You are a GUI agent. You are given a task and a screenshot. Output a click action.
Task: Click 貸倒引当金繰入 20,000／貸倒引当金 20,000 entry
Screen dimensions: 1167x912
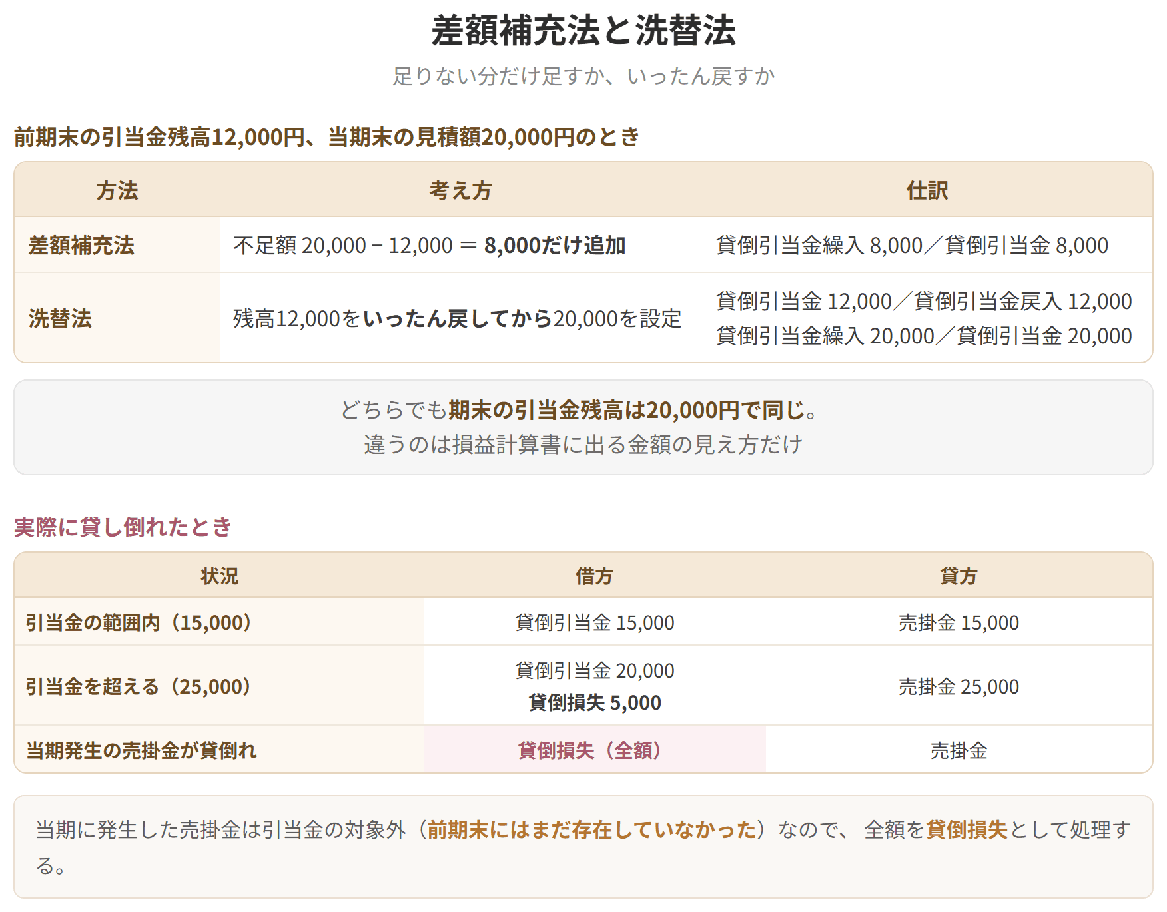925,336
